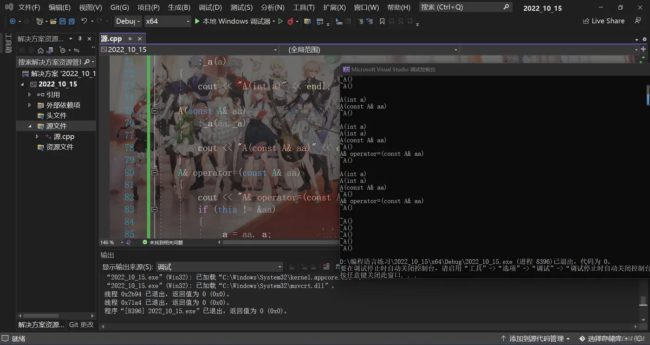Screen dimensions: 650x345
Task: Undo the last edit using toolbar arrow
Action: click(x=84, y=21)
